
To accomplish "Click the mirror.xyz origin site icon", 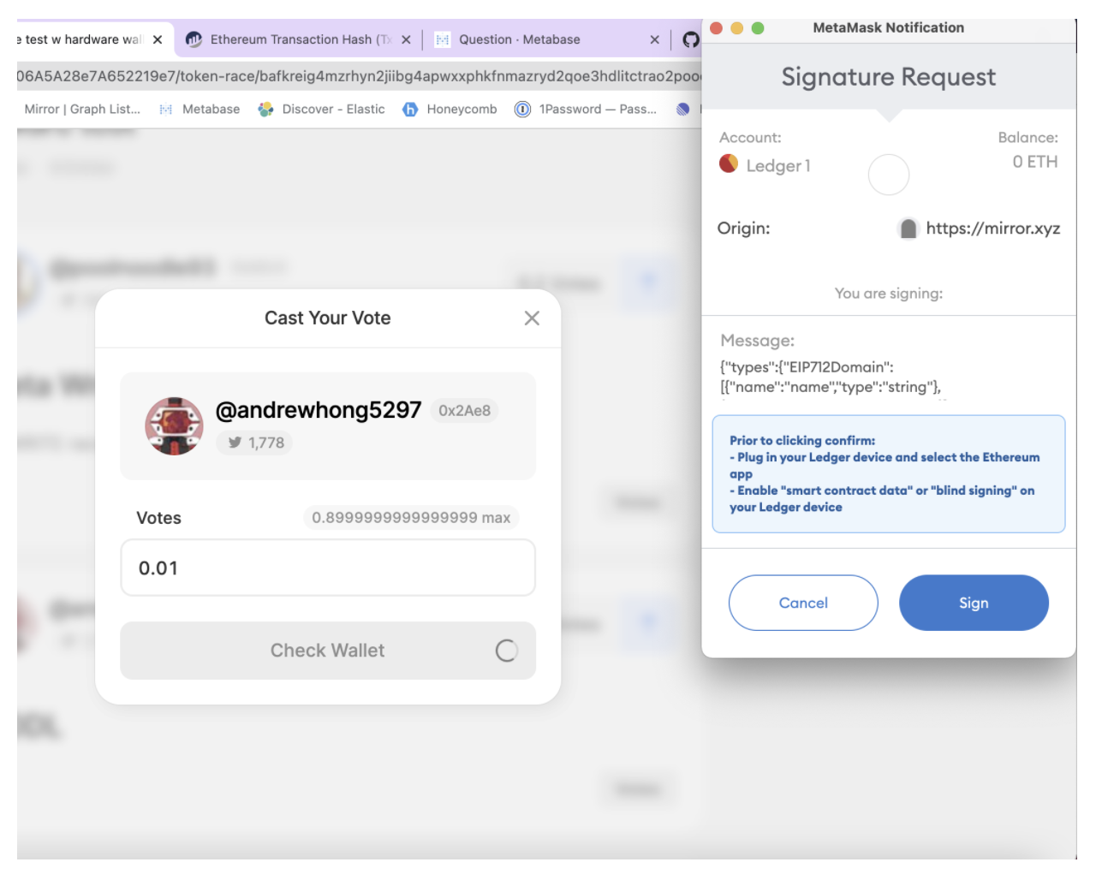I will pyautogui.click(x=908, y=229).
